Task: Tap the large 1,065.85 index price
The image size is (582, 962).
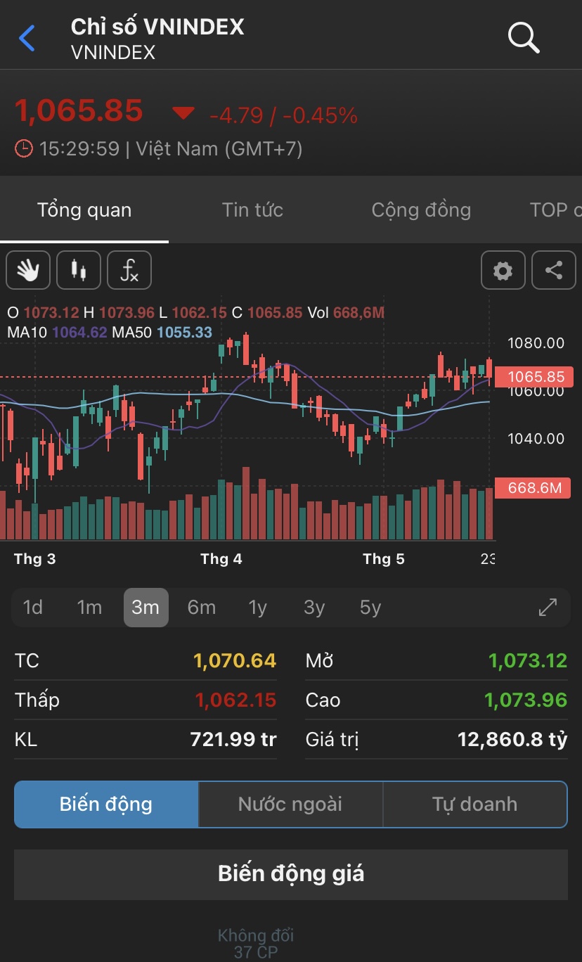Action: click(79, 110)
